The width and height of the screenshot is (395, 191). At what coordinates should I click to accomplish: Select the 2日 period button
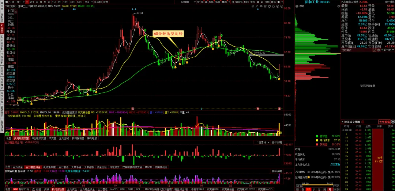click(x=32, y=2)
